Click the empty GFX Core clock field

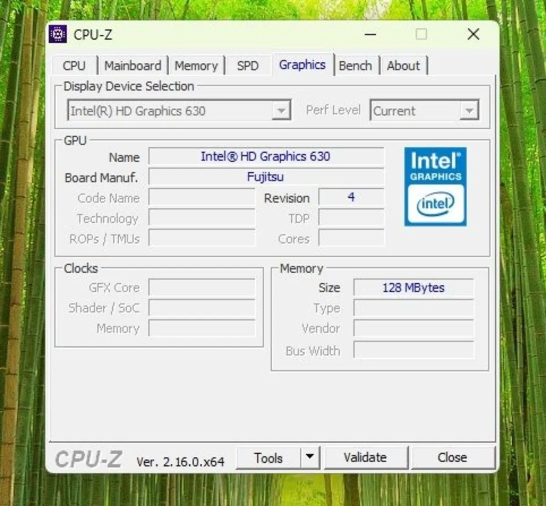202,287
